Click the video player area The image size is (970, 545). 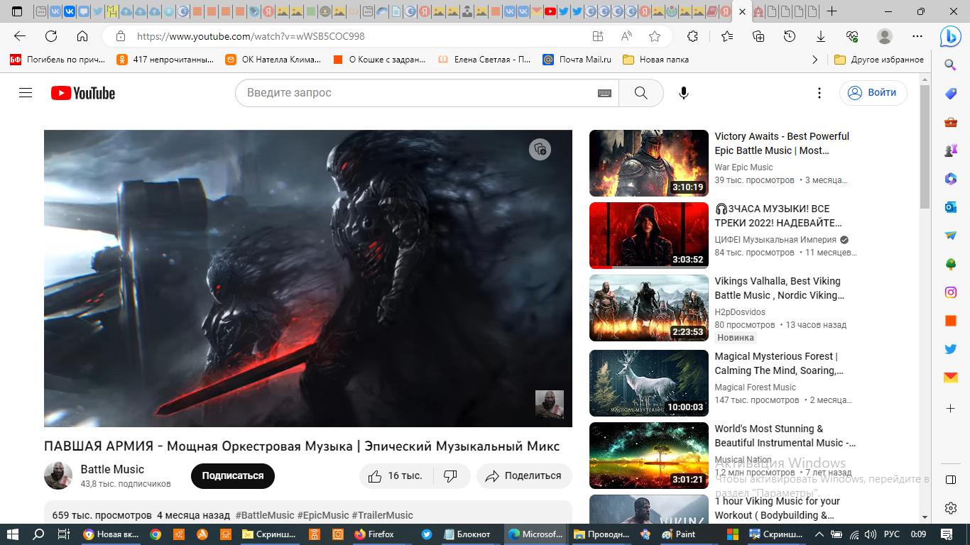tap(308, 278)
